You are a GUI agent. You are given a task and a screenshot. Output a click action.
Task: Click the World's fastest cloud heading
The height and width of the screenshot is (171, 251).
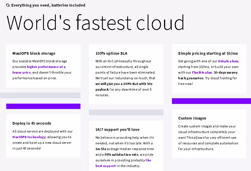click(95, 23)
